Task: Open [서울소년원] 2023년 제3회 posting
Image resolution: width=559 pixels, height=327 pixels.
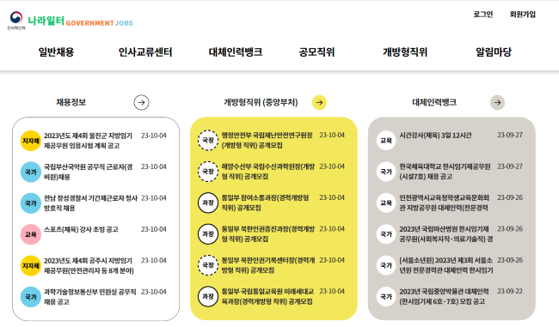Action: point(446,265)
